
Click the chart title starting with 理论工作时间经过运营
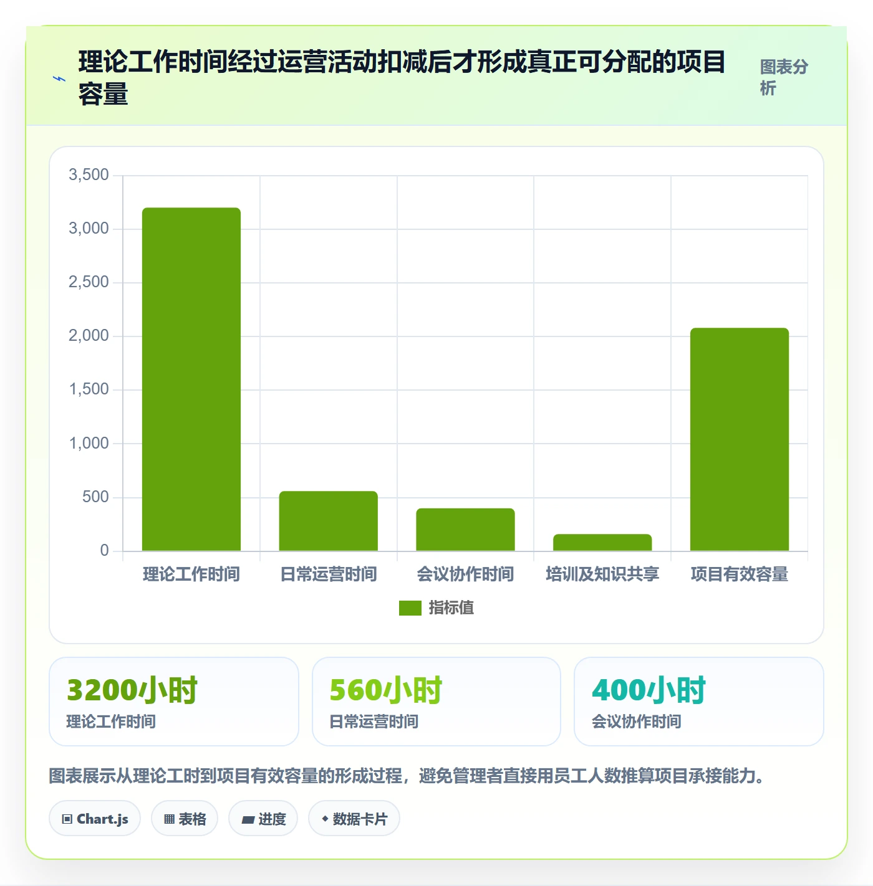point(402,78)
